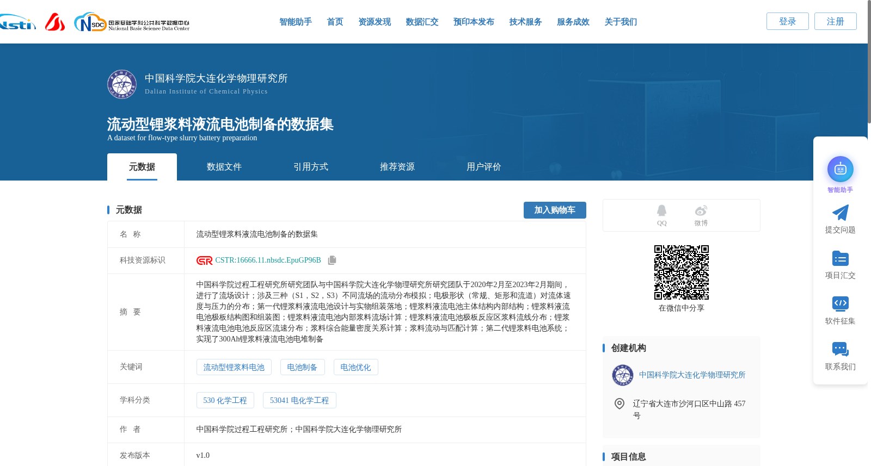
Task: Open the 智能助手 robot icon
Action: pyautogui.click(x=841, y=170)
